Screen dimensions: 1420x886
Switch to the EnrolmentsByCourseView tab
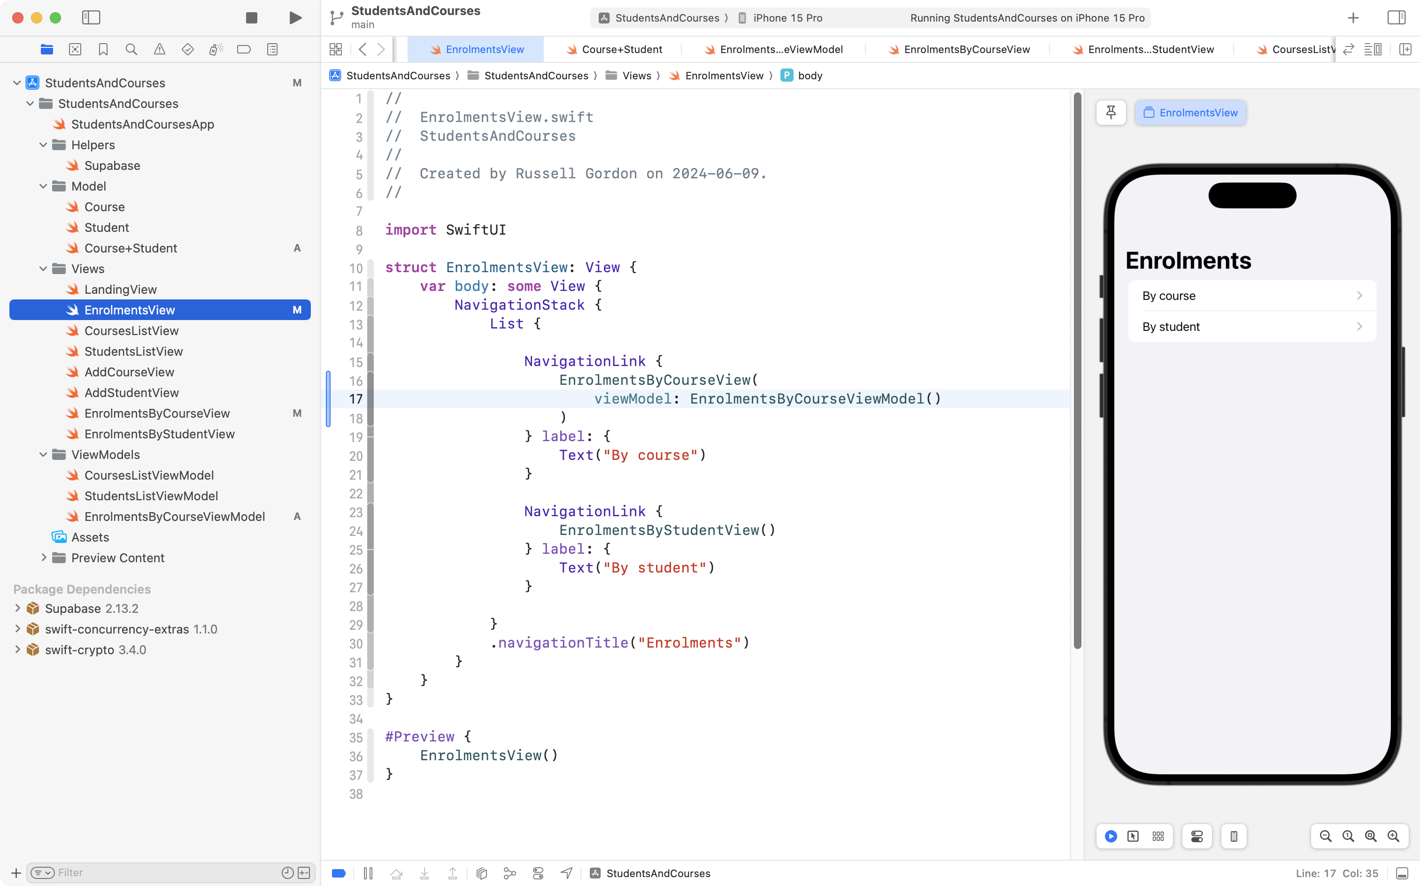pyautogui.click(x=966, y=49)
